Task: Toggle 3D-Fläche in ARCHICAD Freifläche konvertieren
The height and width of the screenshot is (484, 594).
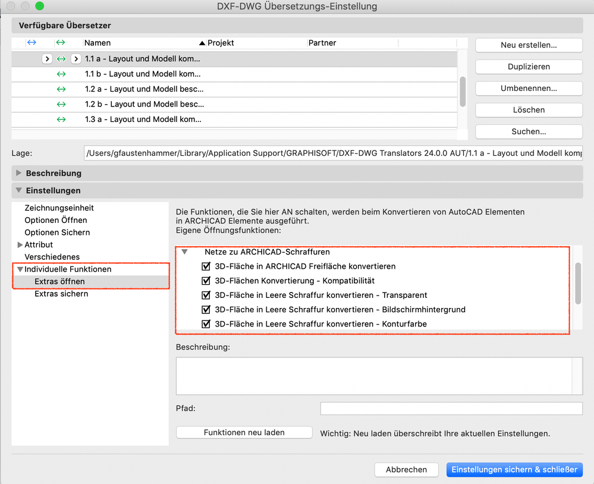Action: pyautogui.click(x=206, y=266)
